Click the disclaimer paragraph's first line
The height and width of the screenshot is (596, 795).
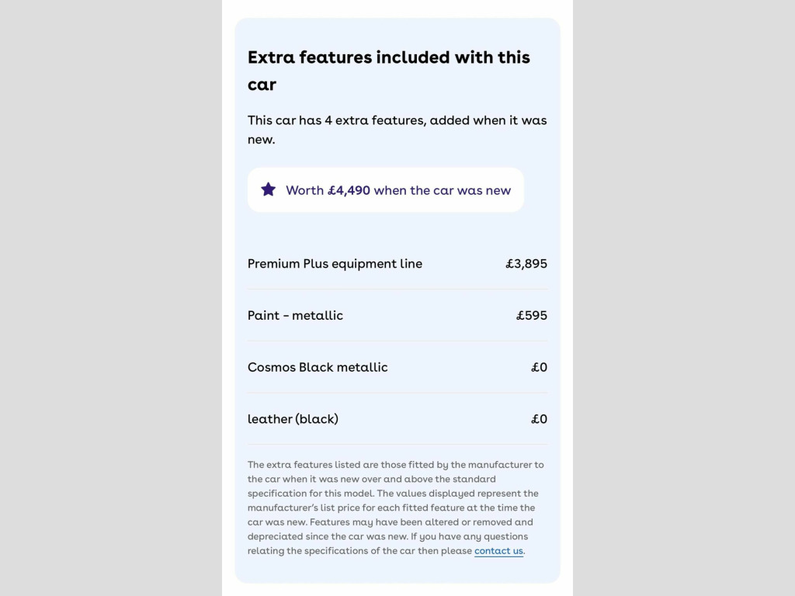(x=395, y=465)
